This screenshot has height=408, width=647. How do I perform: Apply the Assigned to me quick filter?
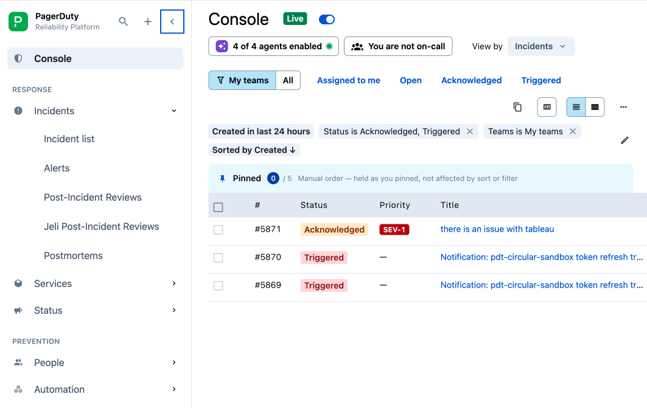[x=349, y=80]
